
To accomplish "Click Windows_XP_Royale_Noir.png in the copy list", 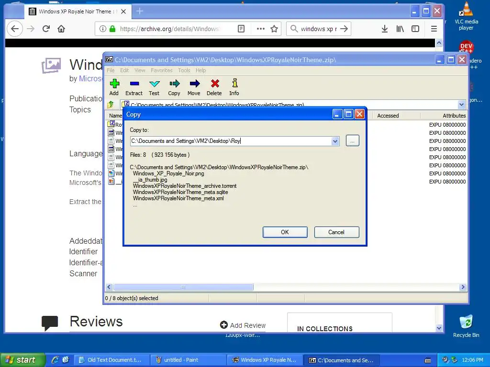I will pos(168,173).
